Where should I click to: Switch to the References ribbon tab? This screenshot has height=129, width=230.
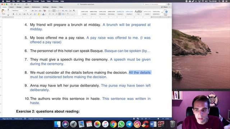pos(36,7)
